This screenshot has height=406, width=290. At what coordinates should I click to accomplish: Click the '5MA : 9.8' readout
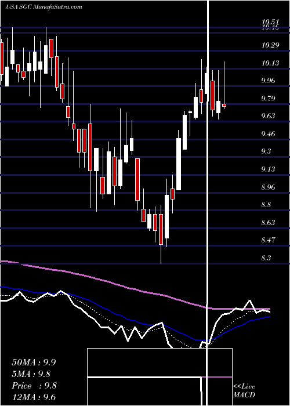point(31,374)
